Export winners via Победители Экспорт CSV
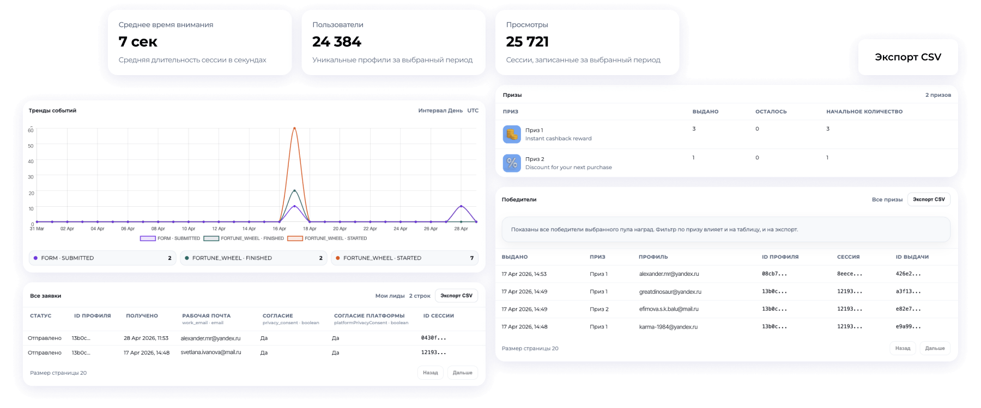 (x=929, y=200)
